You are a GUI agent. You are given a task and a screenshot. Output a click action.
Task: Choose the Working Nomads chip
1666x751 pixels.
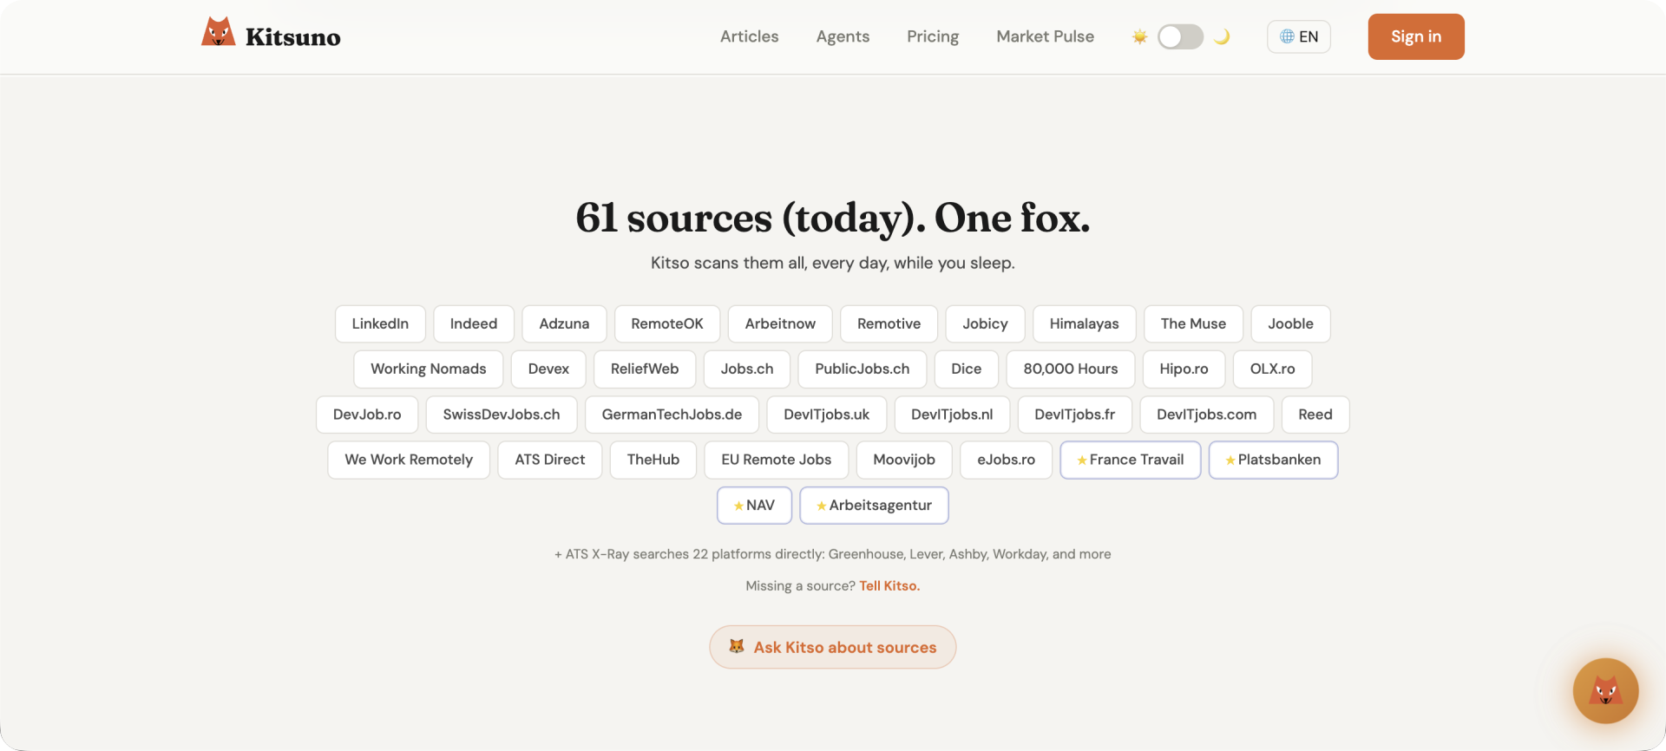pyautogui.click(x=429, y=369)
